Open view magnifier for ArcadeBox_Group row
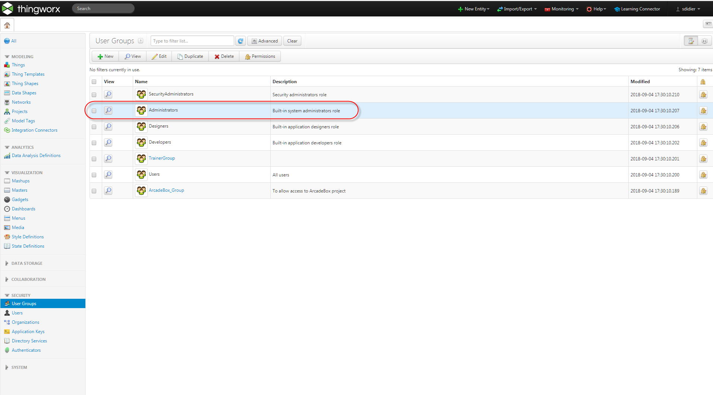The height and width of the screenshot is (395, 713). coord(108,191)
